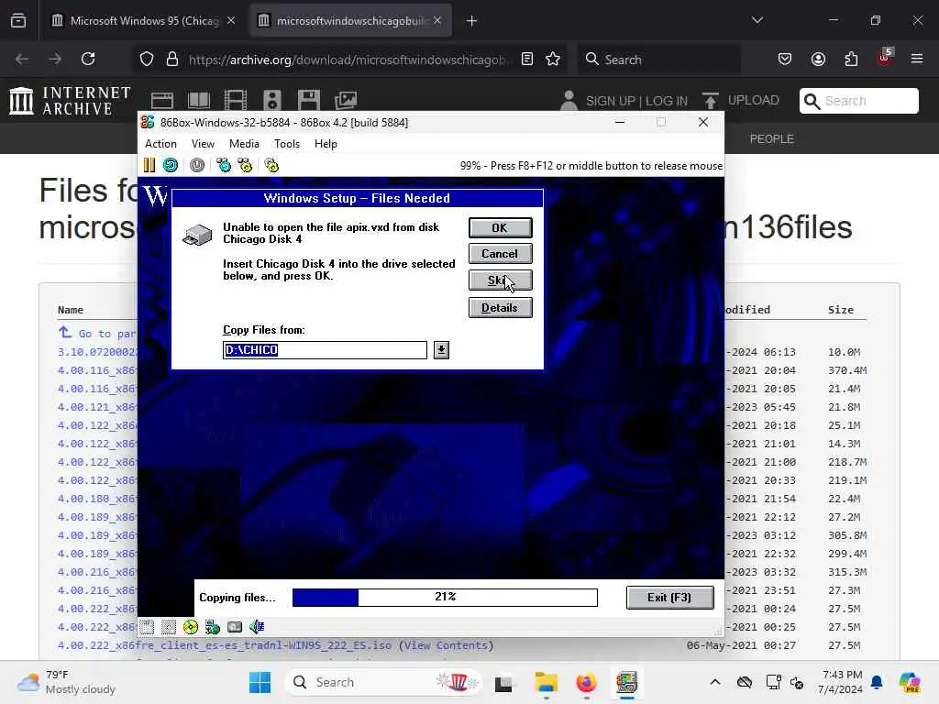Click Exit (F3) setup button
The image size is (939, 704).
coord(669,598)
